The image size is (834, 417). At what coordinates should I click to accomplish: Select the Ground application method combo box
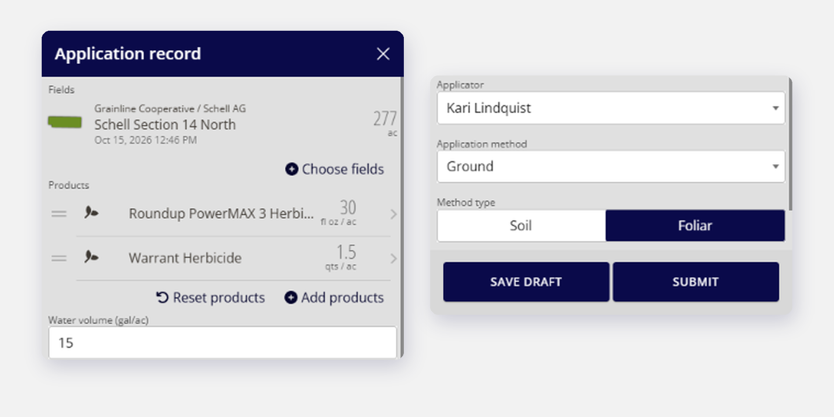tap(611, 166)
